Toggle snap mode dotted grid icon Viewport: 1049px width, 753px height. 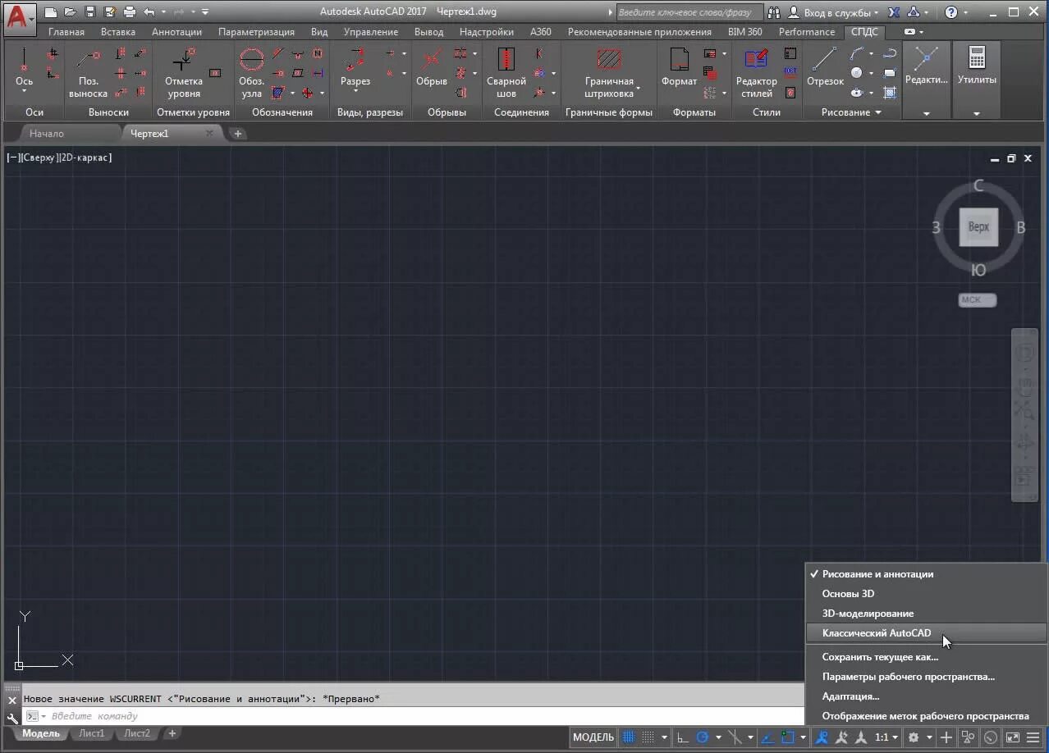(x=648, y=737)
